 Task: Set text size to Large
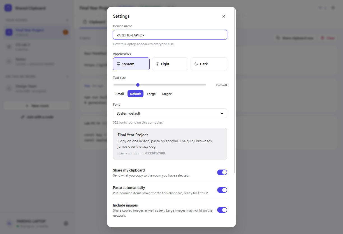point(151,94)
